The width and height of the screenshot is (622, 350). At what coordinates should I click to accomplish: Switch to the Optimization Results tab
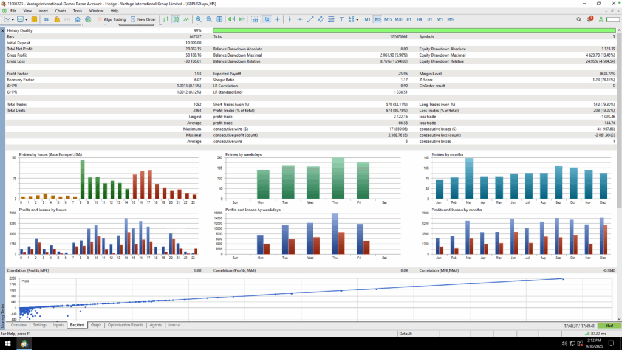(x=125, y=325)
